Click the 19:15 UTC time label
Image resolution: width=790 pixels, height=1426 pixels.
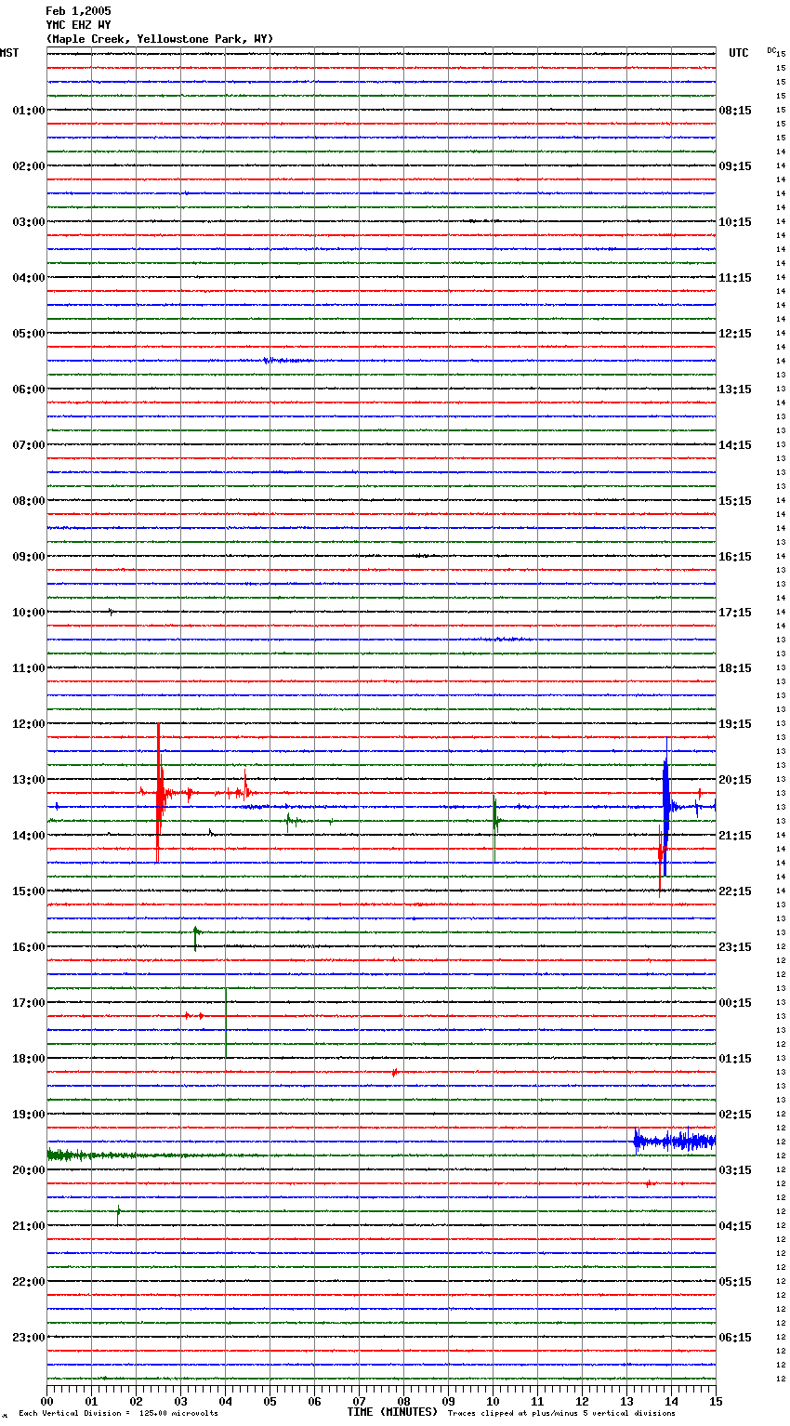735,724
